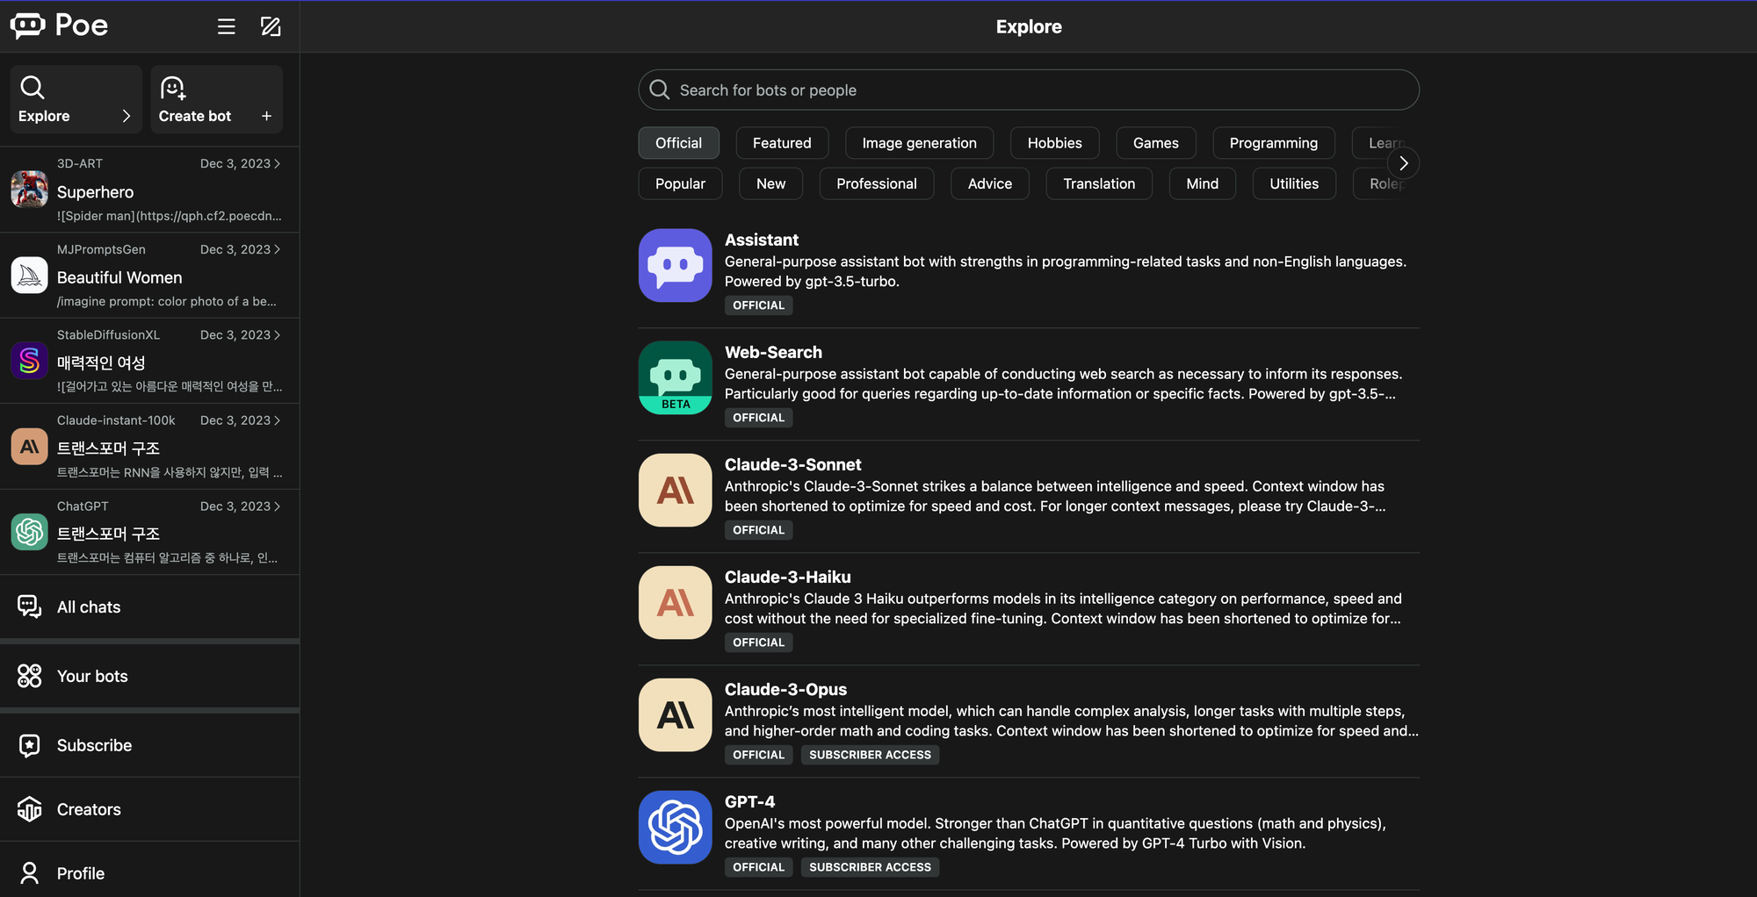1757x897 pixels.
Task: Open the Web-Search bot title
Action: point(773,352)
